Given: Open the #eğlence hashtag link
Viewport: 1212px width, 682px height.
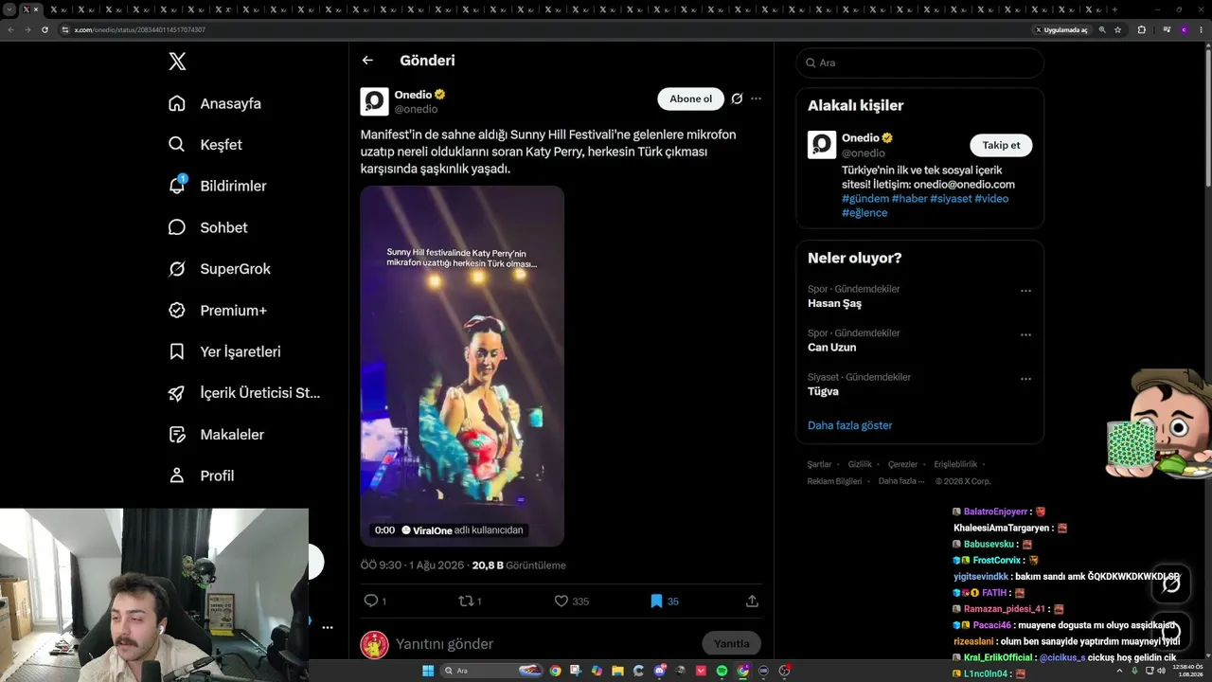Looking at the screenshot, I should tap(864, 213).
